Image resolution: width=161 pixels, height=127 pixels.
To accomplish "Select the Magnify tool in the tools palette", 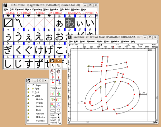I will point(59,66).
